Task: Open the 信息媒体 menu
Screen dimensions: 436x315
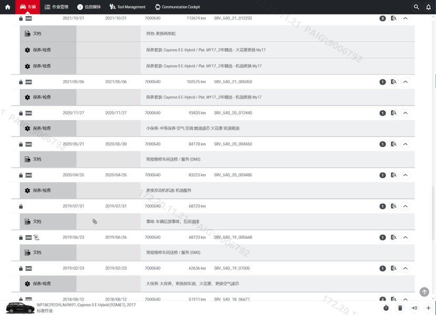Action: pos(89,7)
